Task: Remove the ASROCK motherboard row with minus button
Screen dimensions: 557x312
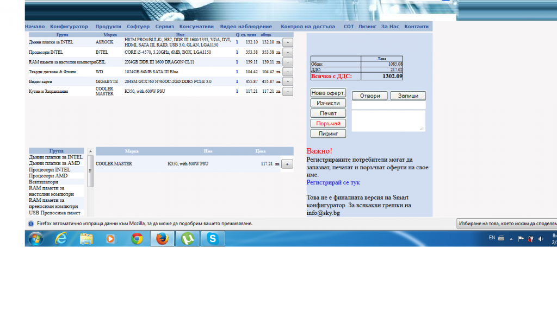Action: (x=288, y=42)
